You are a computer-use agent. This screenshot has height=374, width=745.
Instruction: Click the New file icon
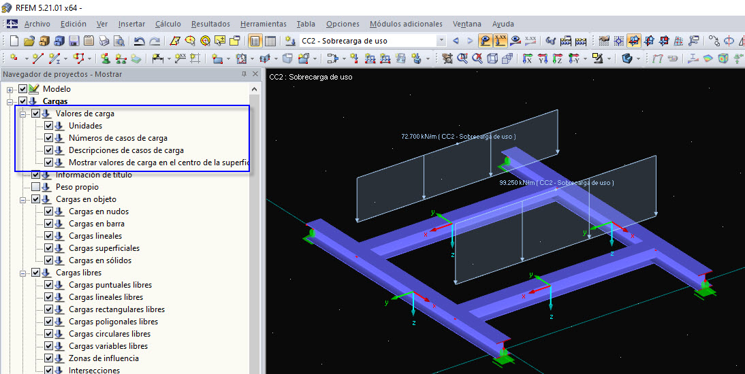coord(14,41)
